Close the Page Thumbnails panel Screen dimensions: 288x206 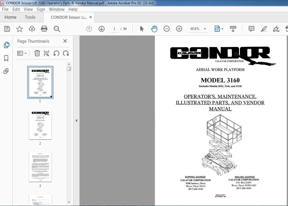pos(65,41)
